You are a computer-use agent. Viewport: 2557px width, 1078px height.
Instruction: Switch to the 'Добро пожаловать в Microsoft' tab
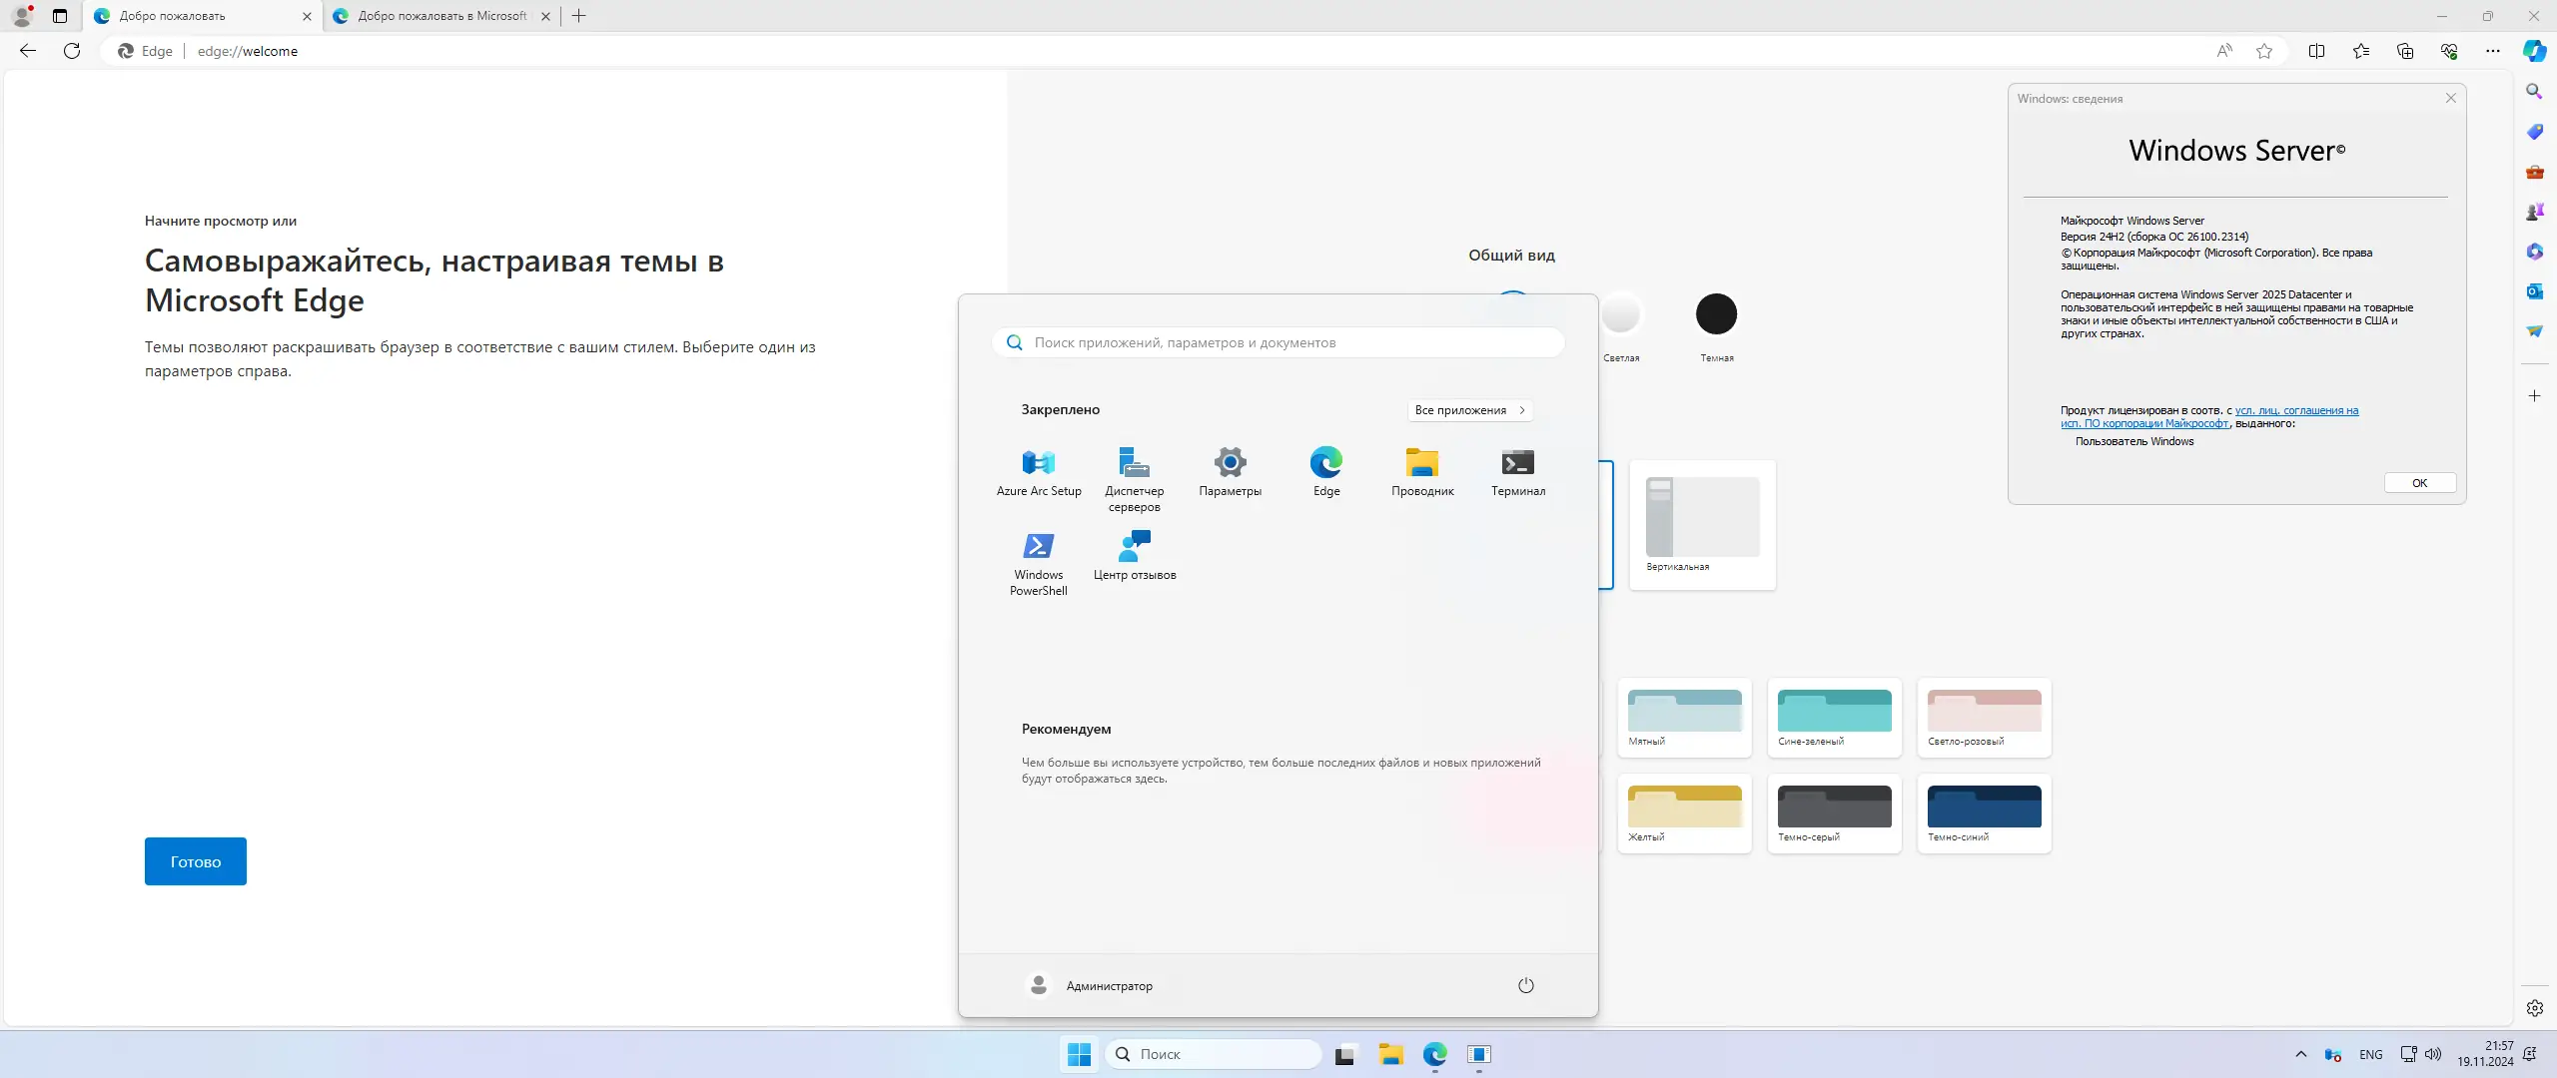[441, 16]
